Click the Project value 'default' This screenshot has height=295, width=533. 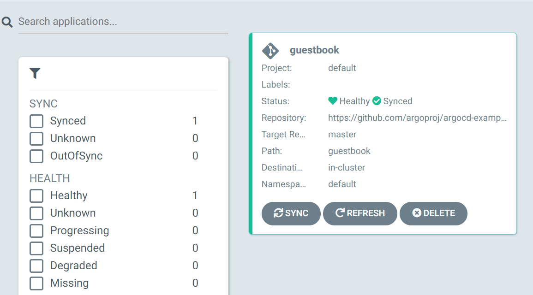point(342,68)
